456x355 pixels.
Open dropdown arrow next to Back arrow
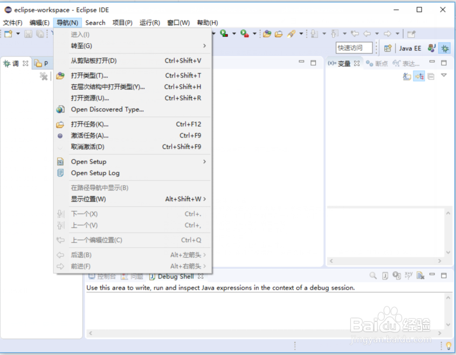[x=377, y=34]
